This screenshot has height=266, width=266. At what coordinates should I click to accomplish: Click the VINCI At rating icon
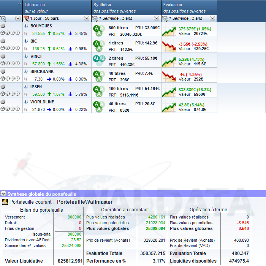tap(99, 60)
